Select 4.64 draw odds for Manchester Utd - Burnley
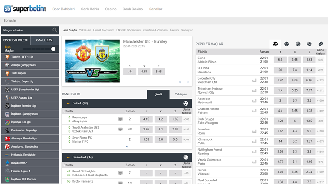 (144, 72)
